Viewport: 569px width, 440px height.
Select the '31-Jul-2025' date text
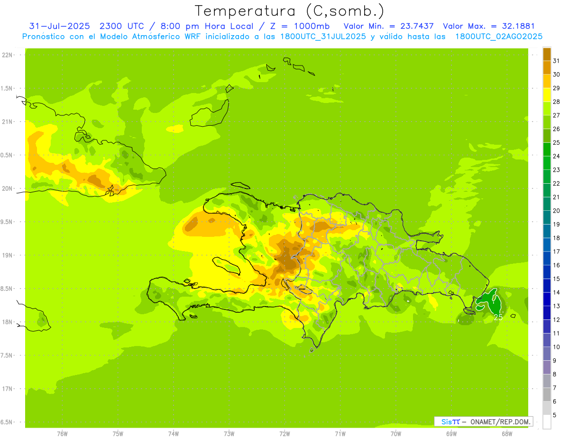[x=59, y=26]
